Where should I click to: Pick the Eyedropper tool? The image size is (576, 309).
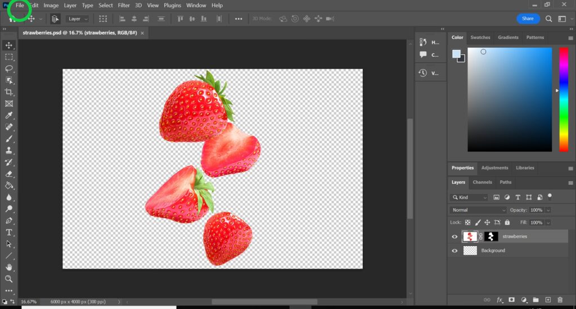pyautogui.click(x=9, y=115)
